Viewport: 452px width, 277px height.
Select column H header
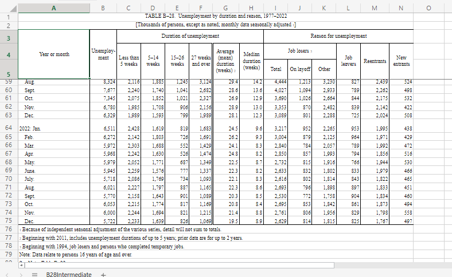click(x=251, y=9)
